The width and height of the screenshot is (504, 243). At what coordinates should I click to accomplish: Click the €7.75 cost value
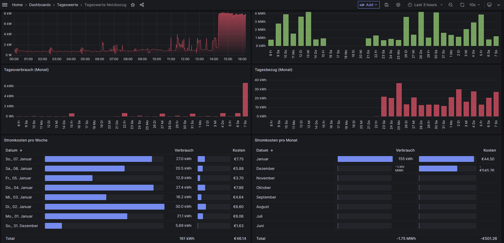(x=239, y=159)
